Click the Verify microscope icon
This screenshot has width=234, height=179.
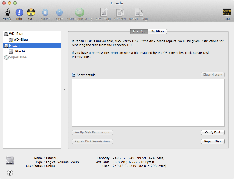coord(7,12)
